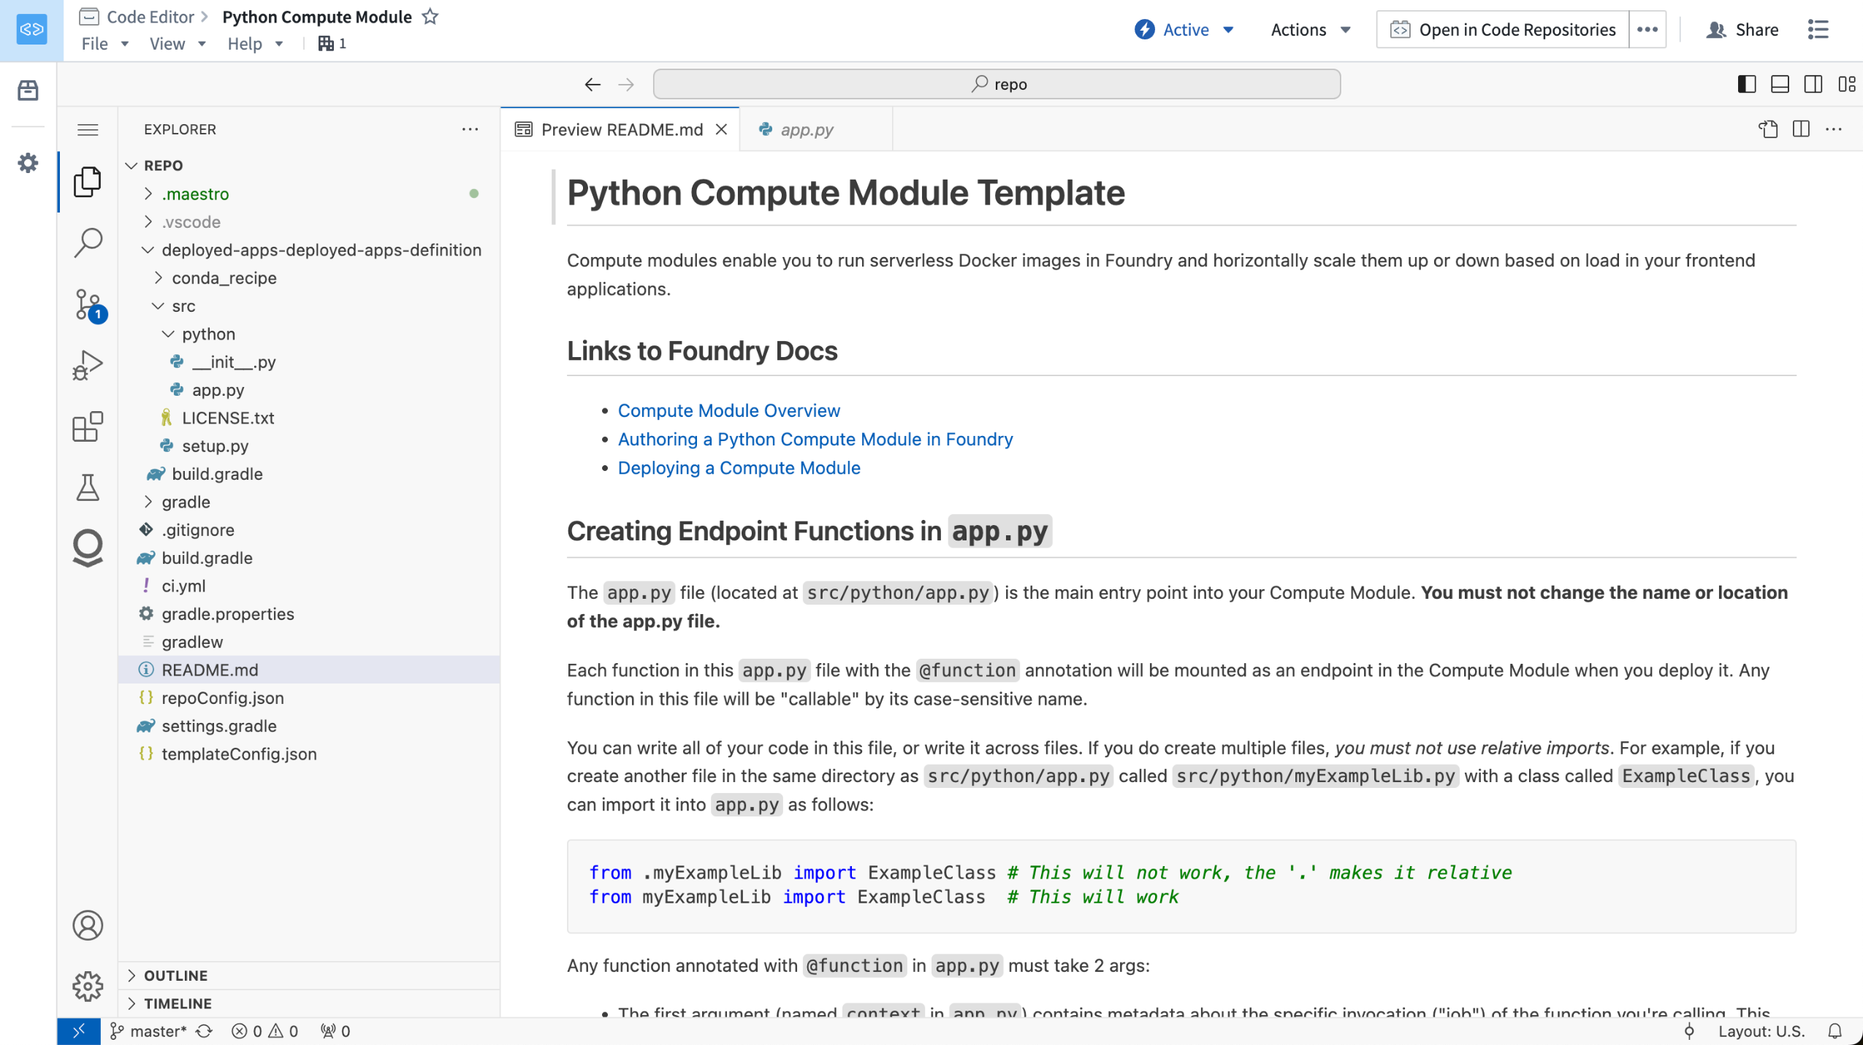Open the Search view in activity bar
Viewport: 1863px width, 1045px height.
click(x=88, y=242)
